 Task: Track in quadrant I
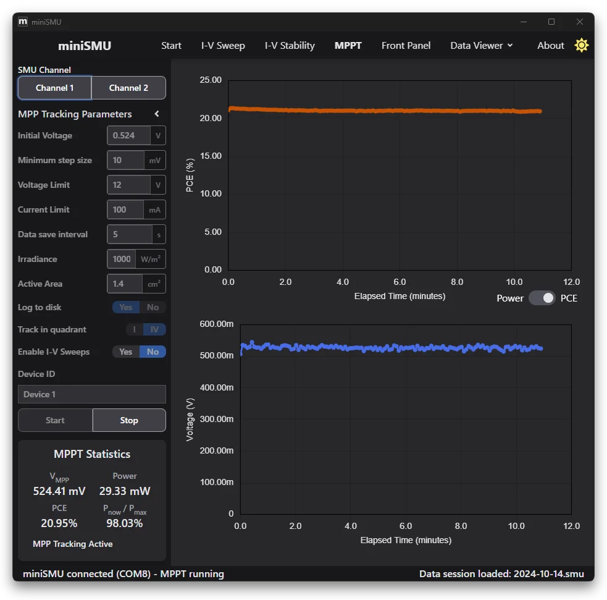[x=135, y=329]
